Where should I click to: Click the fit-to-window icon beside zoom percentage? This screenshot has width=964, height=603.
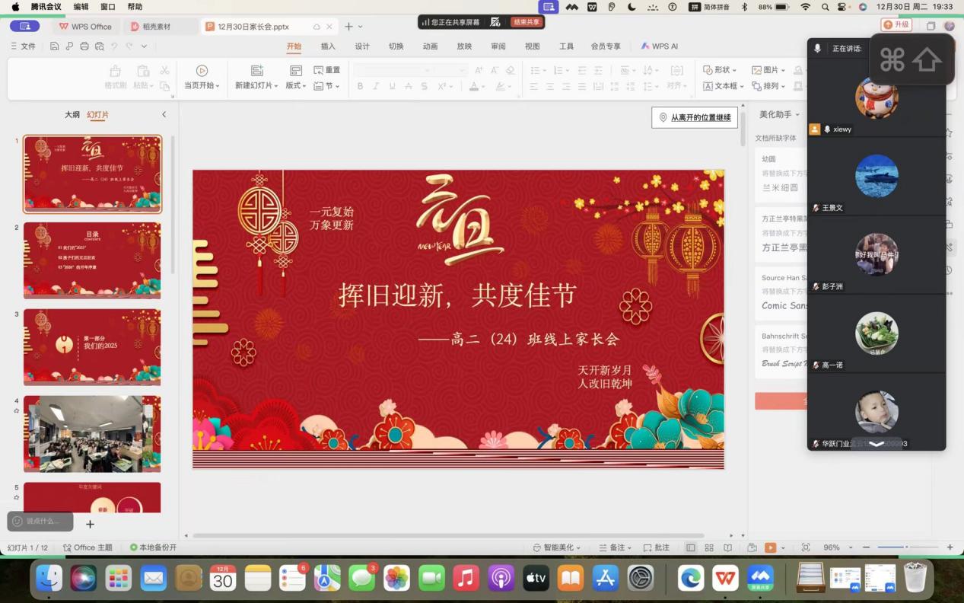tap(806, 547)
